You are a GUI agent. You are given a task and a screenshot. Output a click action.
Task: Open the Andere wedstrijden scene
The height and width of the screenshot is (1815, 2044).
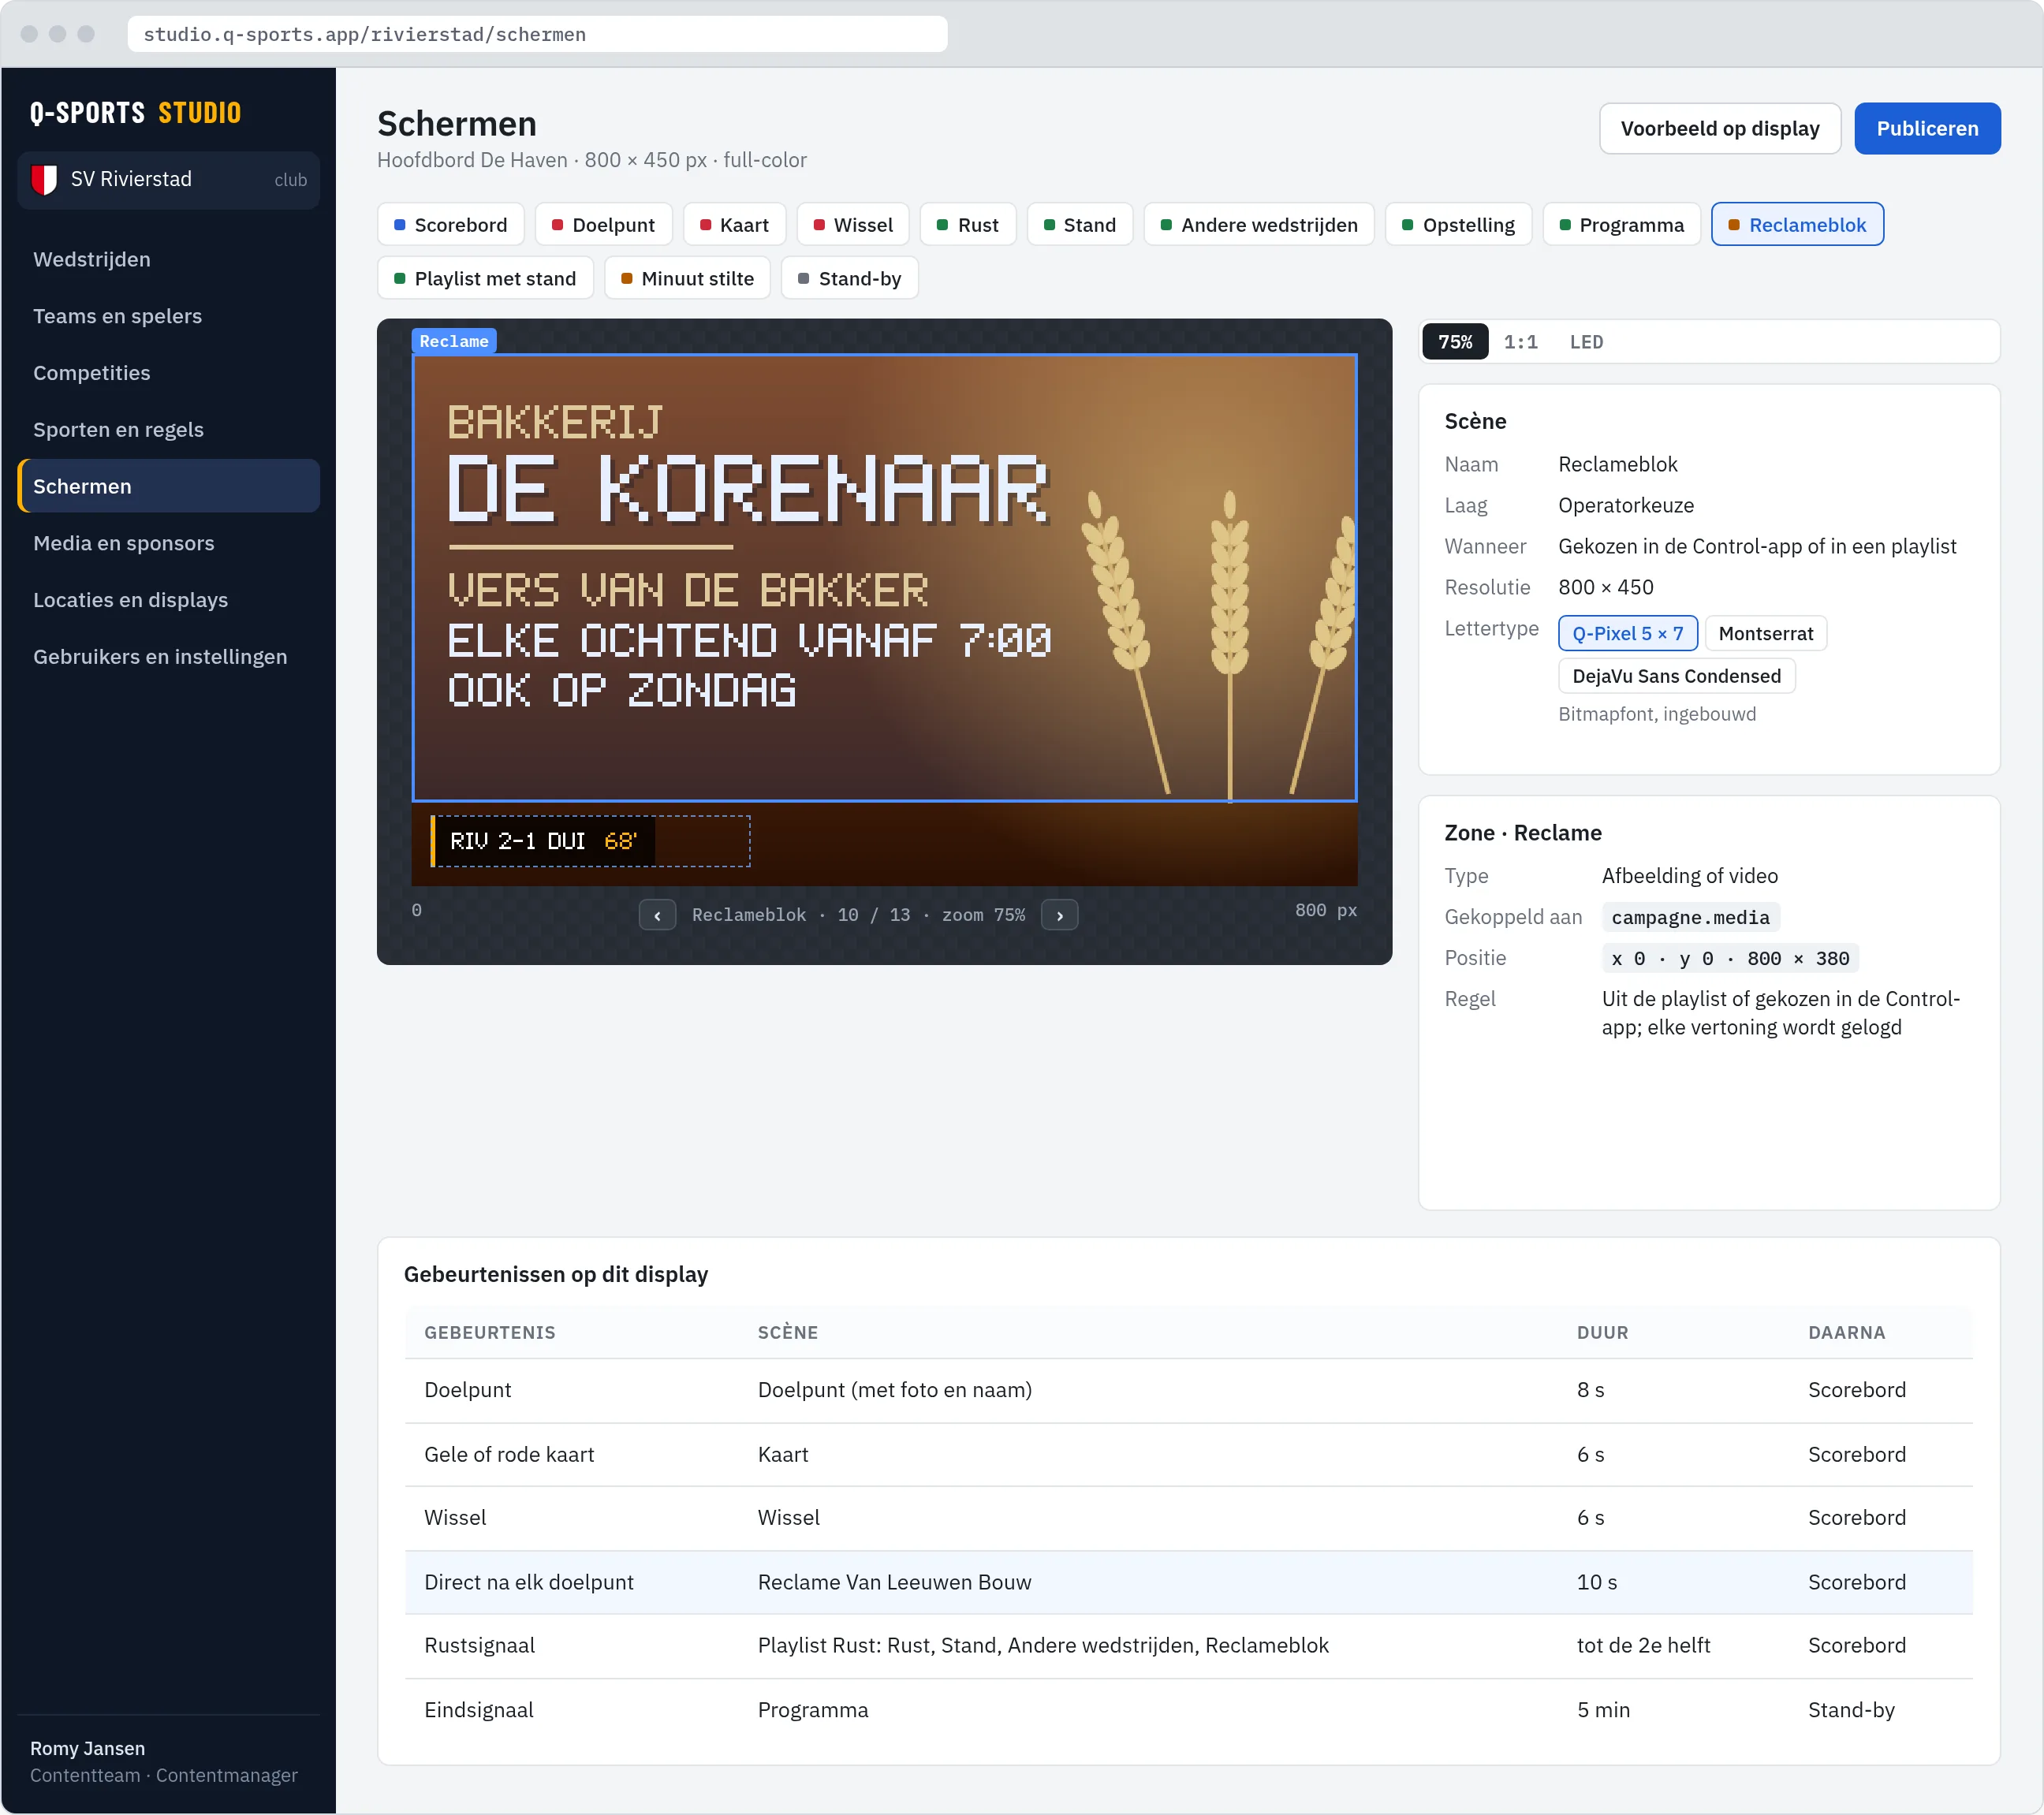point(1259,225)
